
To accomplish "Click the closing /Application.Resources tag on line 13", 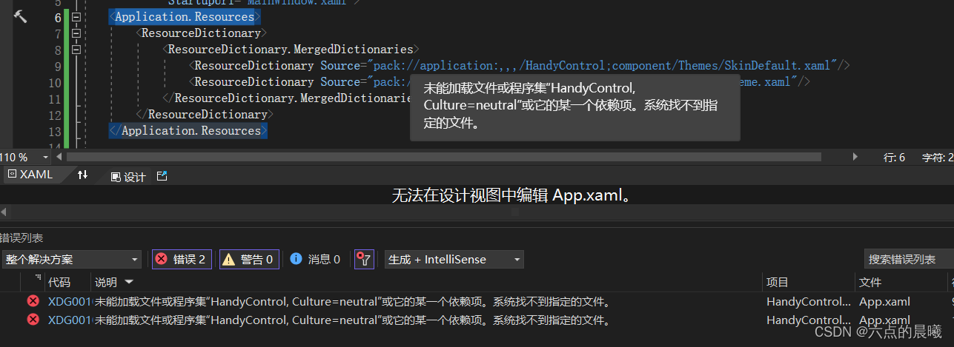I will pos(188,130).
